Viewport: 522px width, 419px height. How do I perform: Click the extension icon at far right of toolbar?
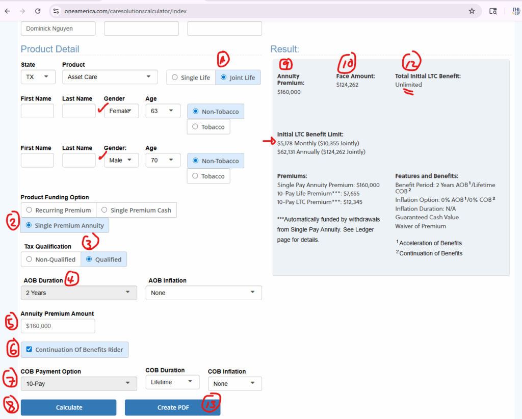click(x=516, y=11)
